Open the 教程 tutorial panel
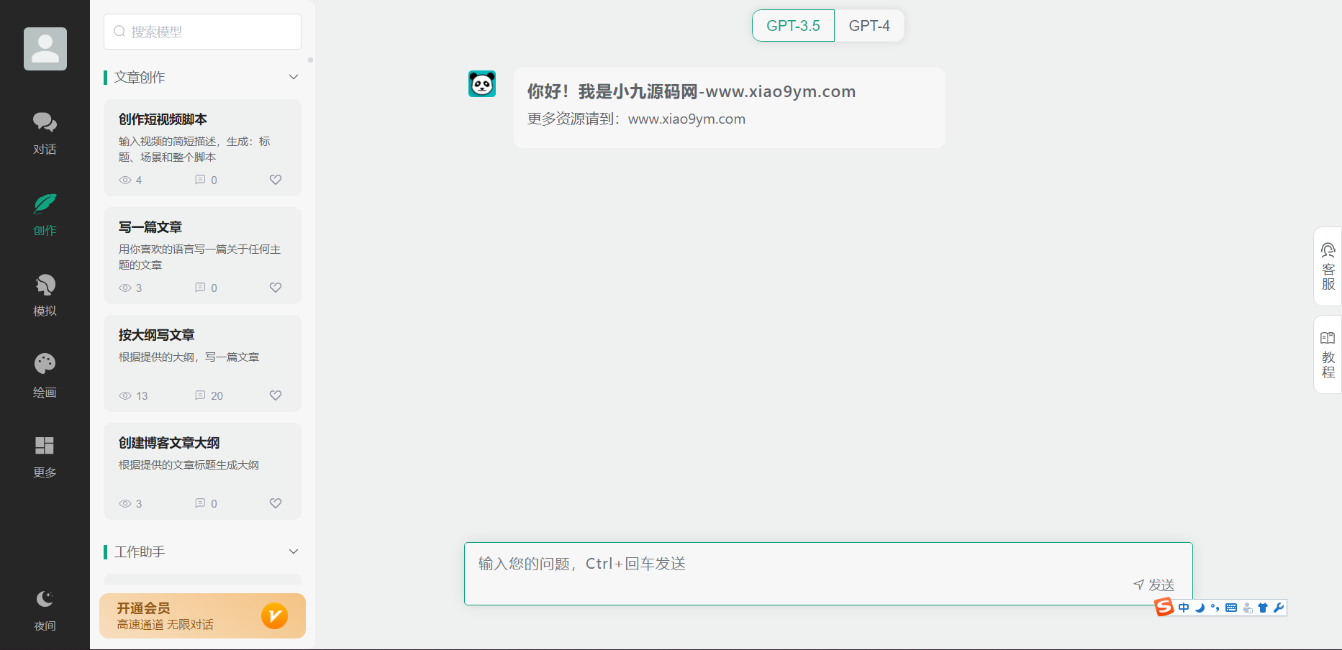The image size is (1342, 650). click(x=1328, y=354)
